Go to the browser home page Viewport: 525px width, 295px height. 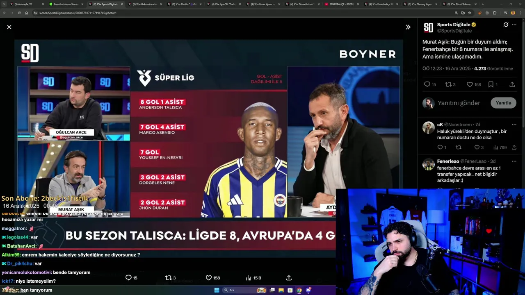26,13
